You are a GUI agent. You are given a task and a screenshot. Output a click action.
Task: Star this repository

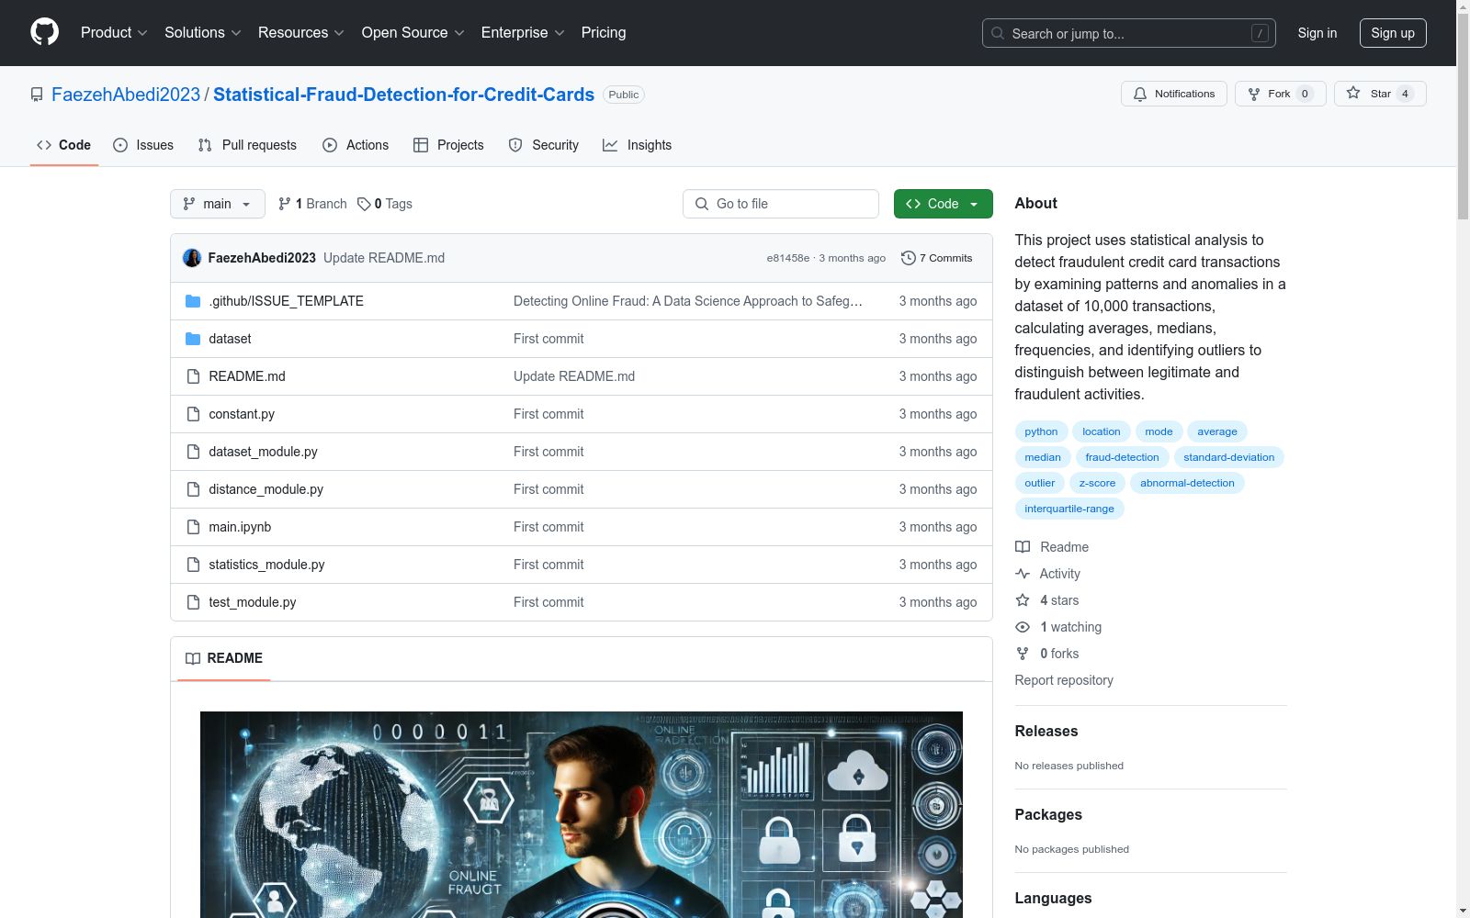click(1380, 94)
